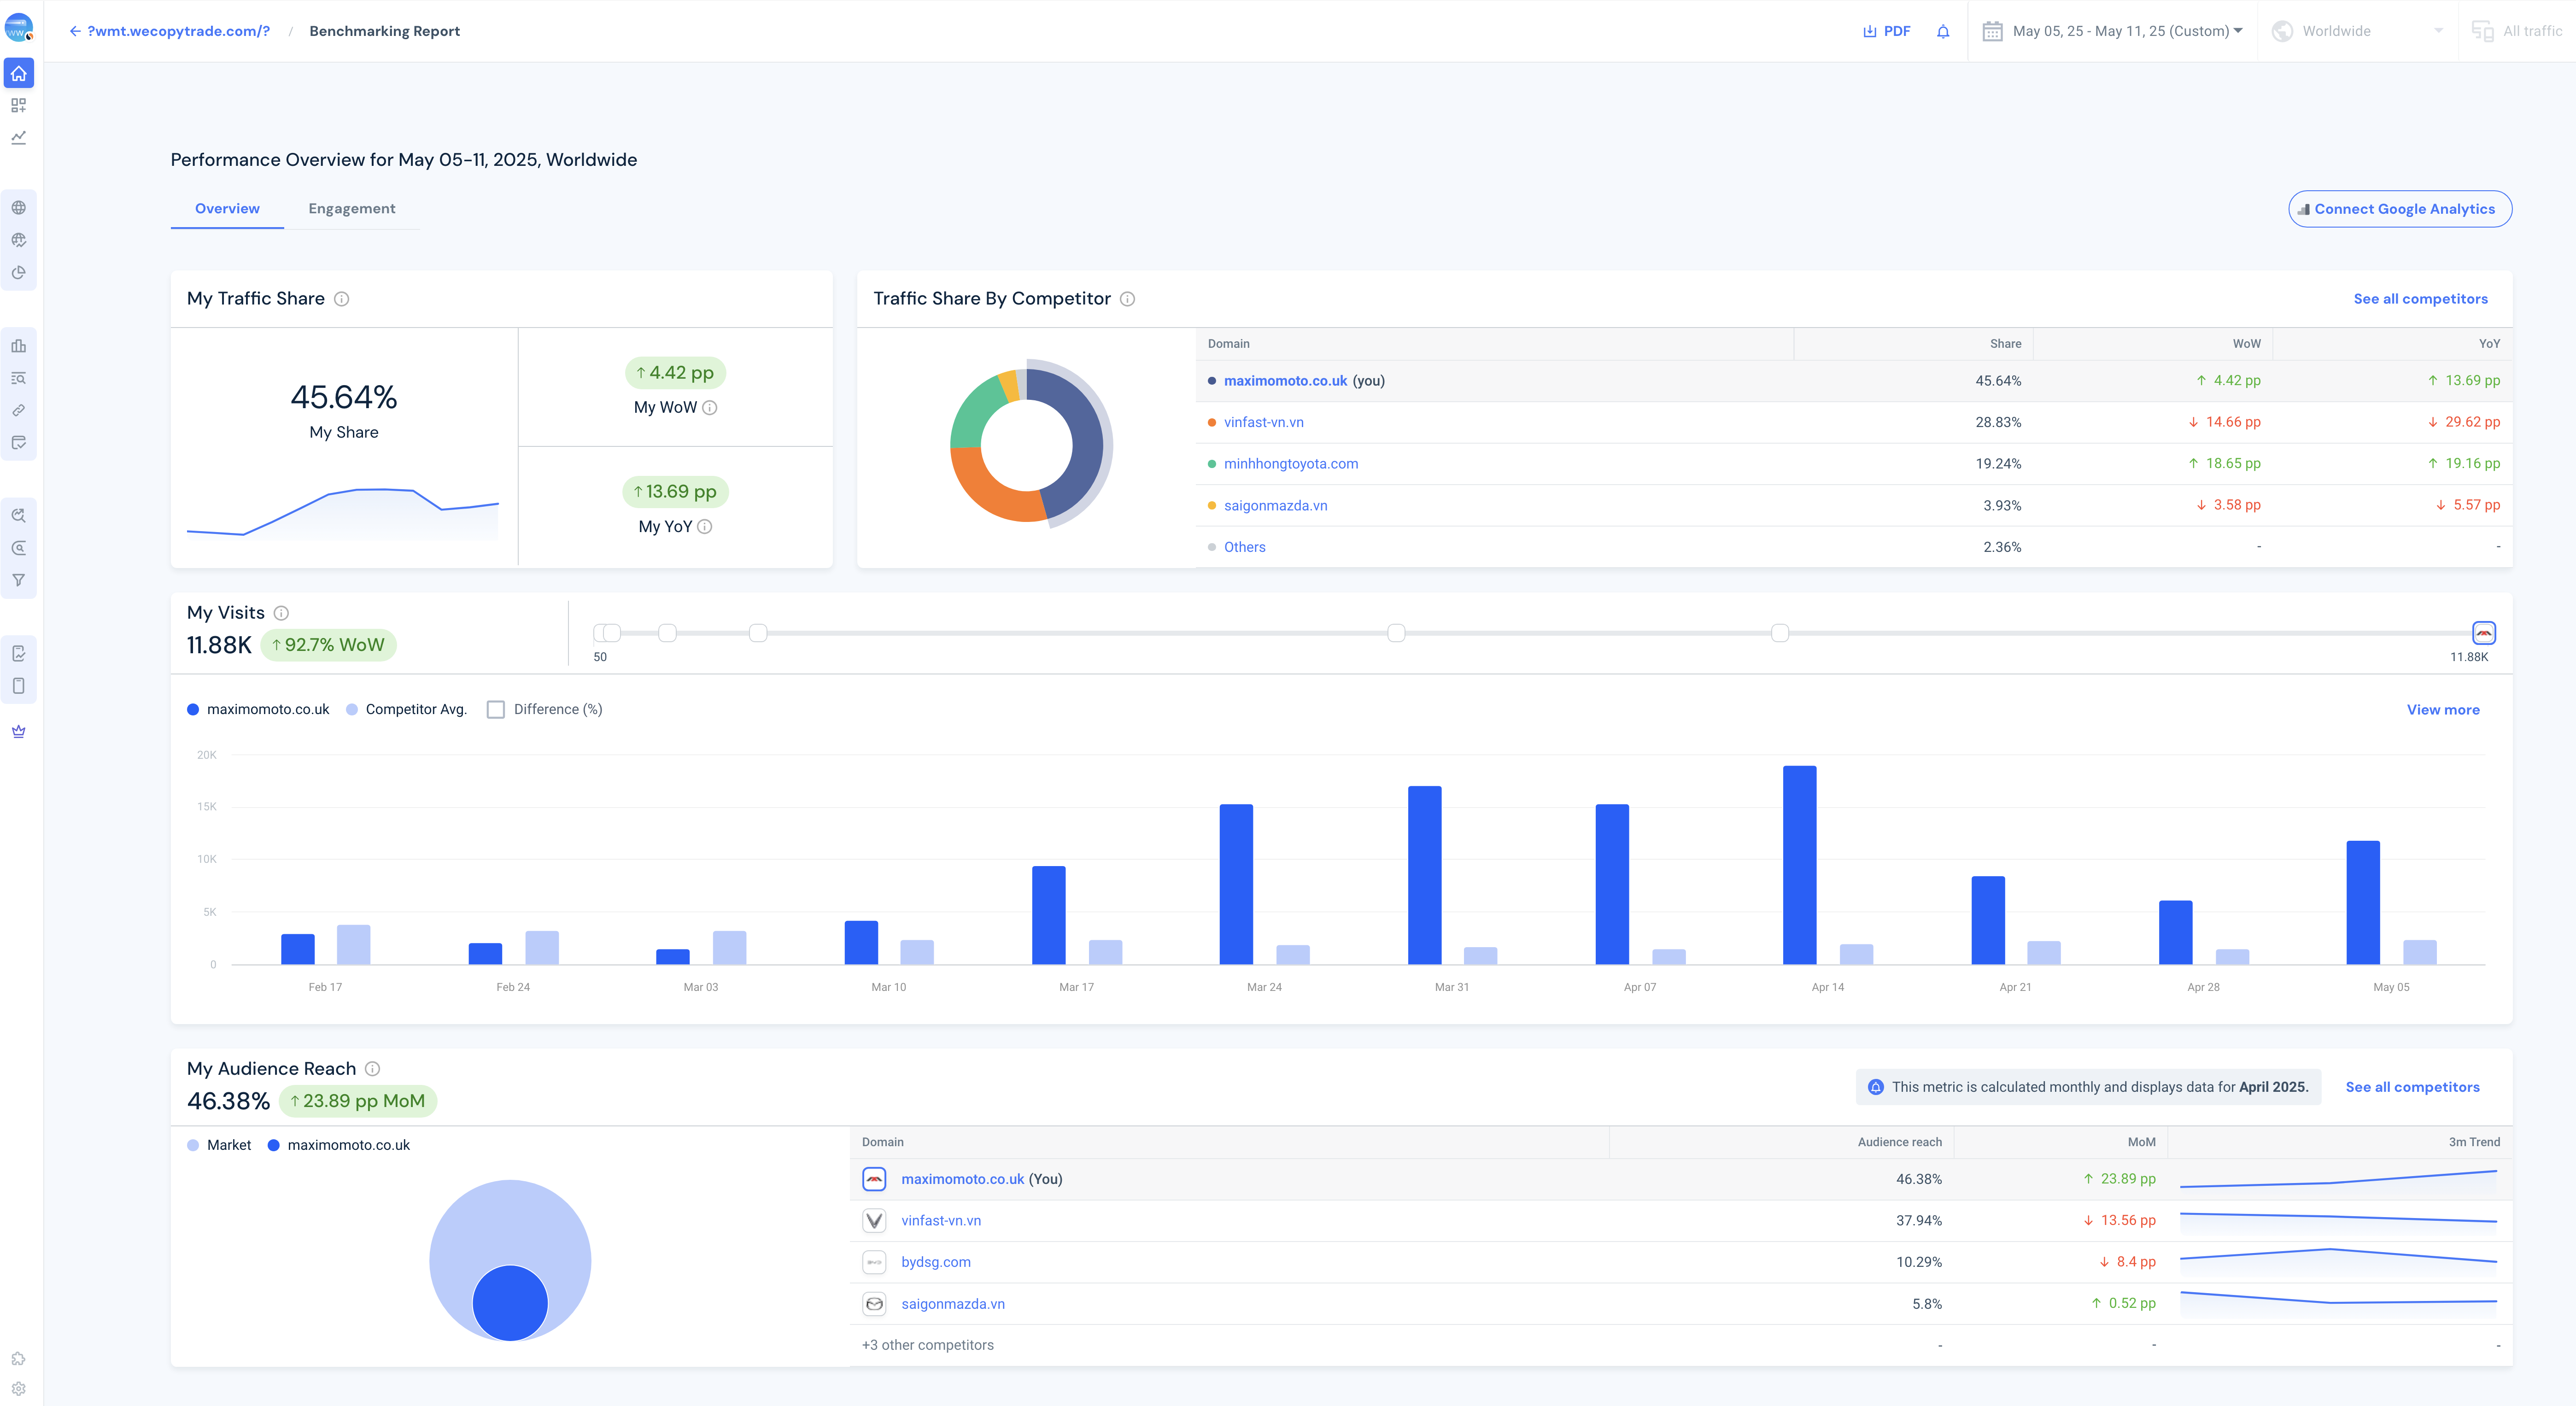Switch to the Engagement tab
The height and width of the screenshot is (1406, 2576).
[352, 208]
